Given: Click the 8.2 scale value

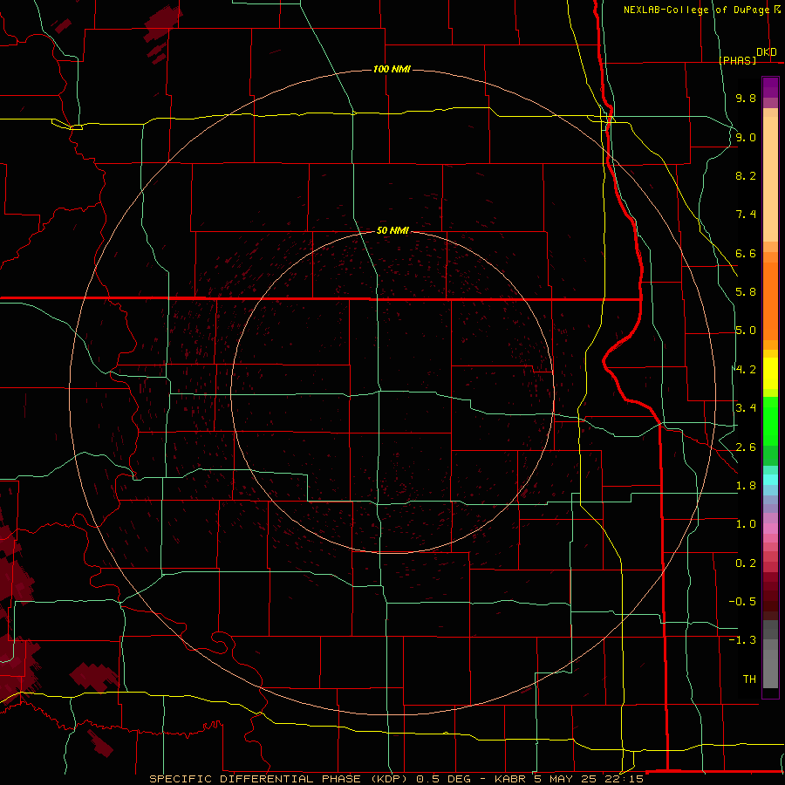Looking at the screenshot, I should [x=746, y=175].
